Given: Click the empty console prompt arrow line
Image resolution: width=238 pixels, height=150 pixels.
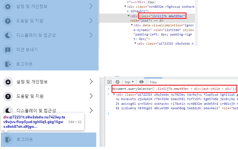Looking at the screenshot, I should click(108, 114).
